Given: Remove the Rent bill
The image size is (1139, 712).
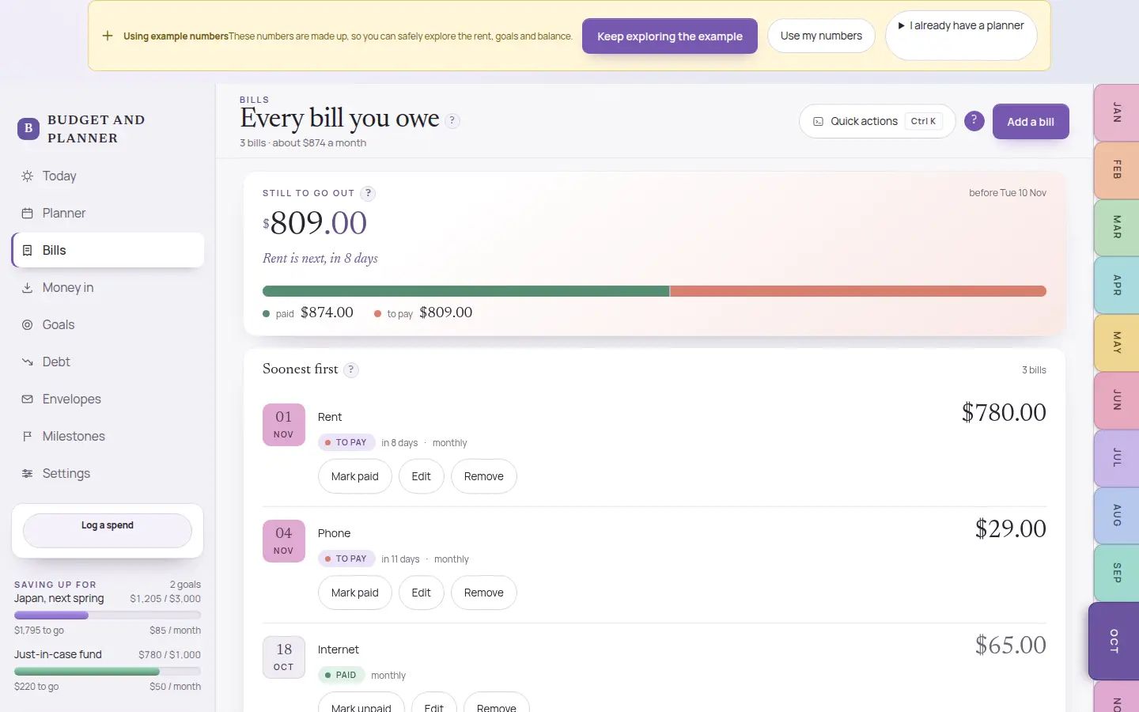Looking at the screenshot, I should point(484,476).
